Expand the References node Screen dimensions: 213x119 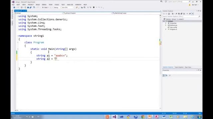tap(166, 25)
